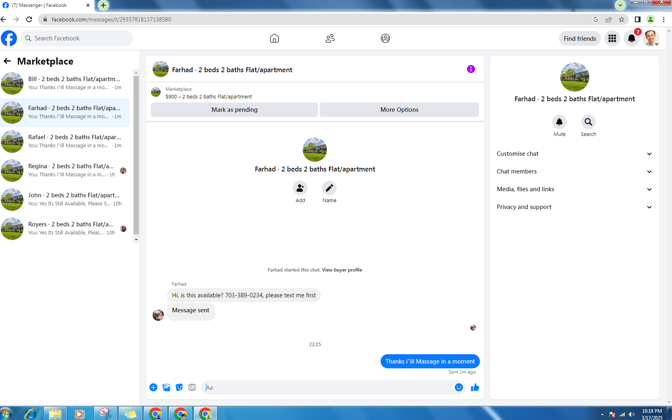This screenshot has width=672, height=420.
Task: Click the Search Facebook field
Action: pos(77,38)
